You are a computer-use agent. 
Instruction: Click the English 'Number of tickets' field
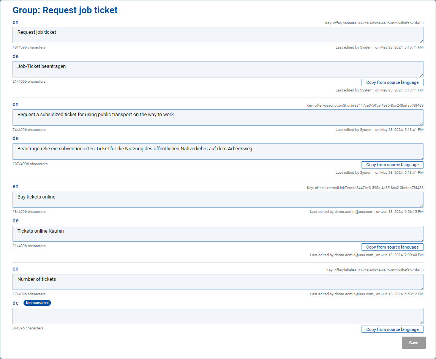click(218, 282)
